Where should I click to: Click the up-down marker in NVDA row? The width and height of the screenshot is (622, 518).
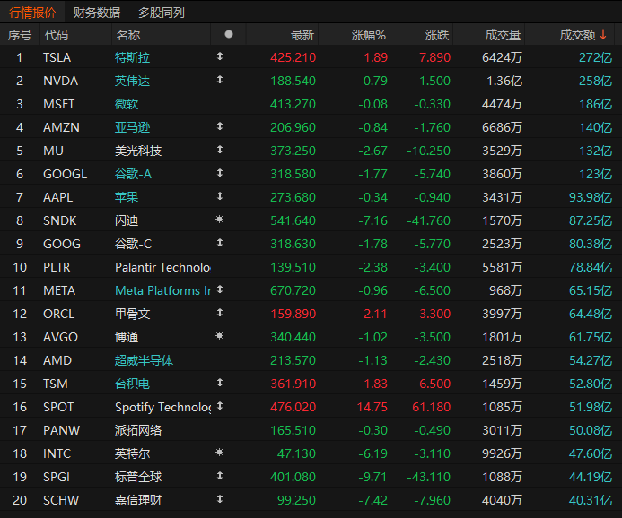point(220,80)
